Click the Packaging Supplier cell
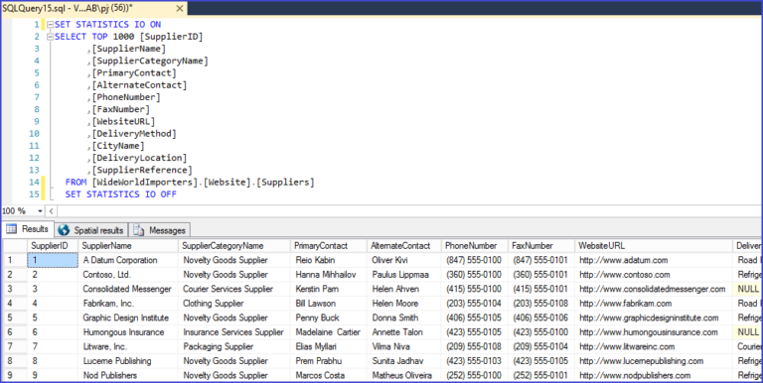 click(x=234, y=347)
